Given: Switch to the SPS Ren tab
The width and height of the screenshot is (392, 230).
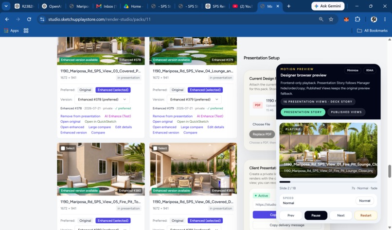Looking at the screenshot, I should 215,6.
